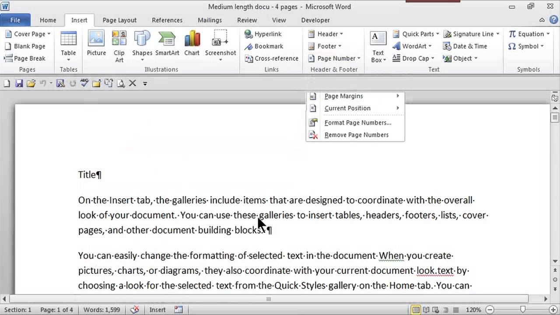This screenshot has width=560, height=315.
Task: Click the Select Browse Object round button
Action: coord(555,280)
